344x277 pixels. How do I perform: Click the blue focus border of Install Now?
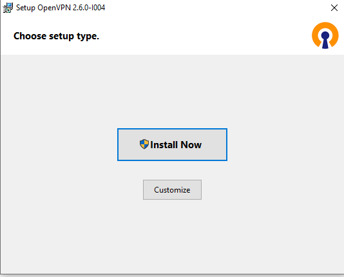point(172,129)
